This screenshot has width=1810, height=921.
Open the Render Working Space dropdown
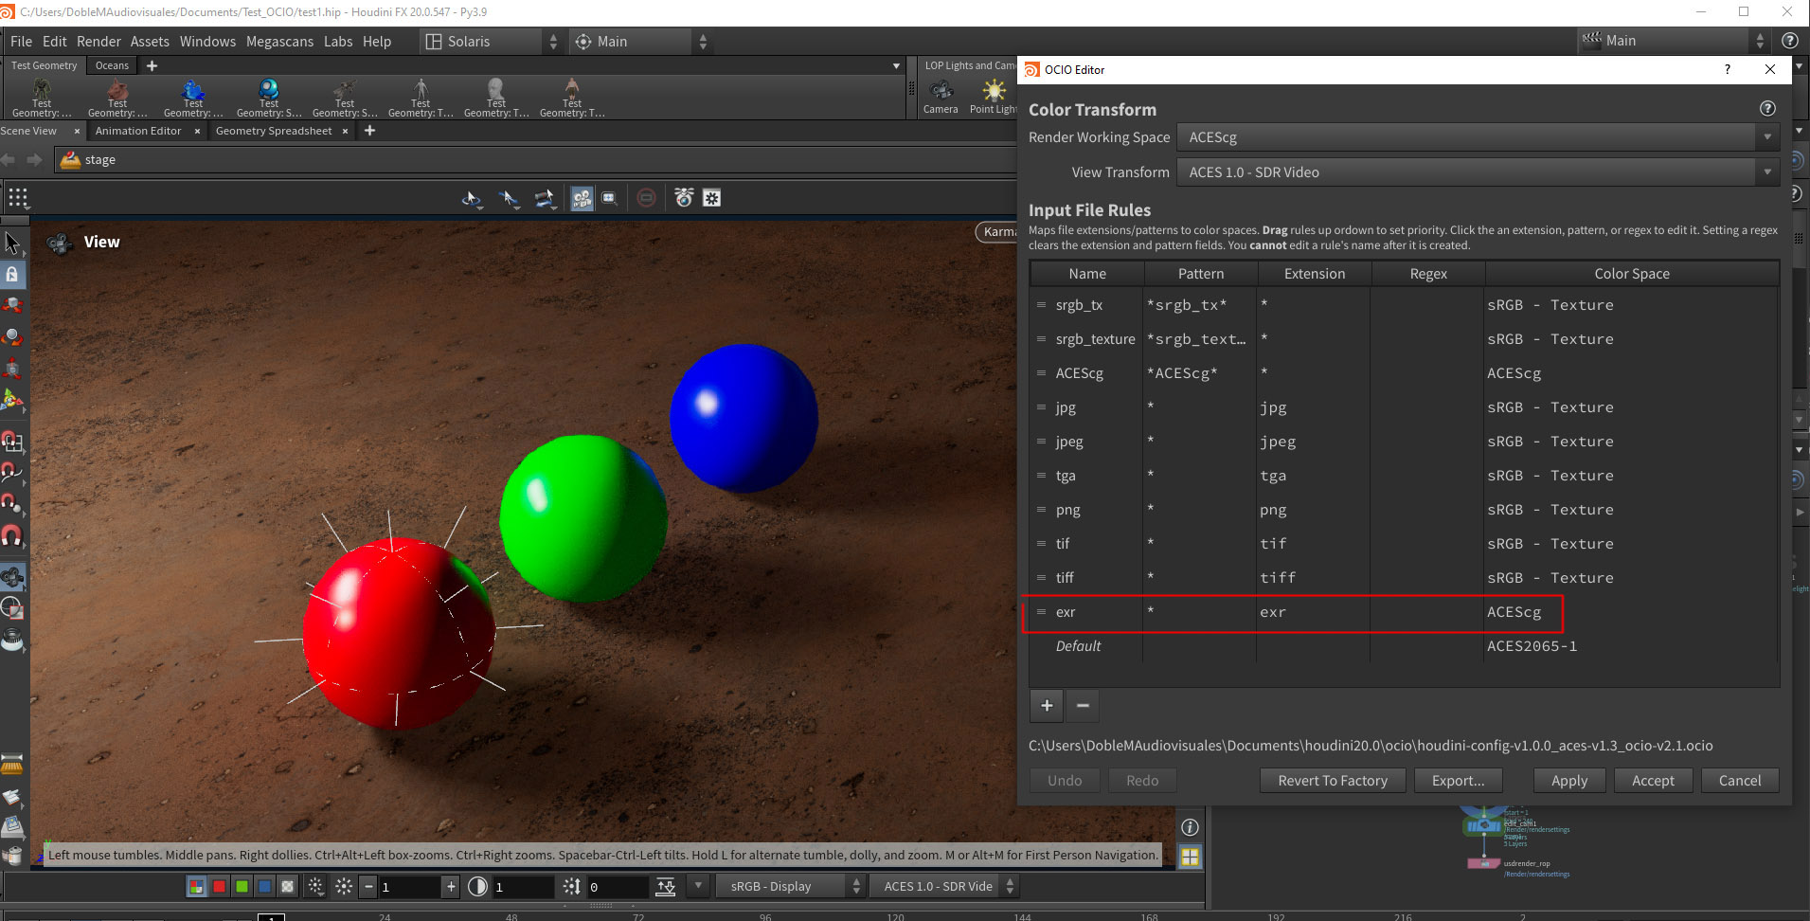pos(1478,137)
